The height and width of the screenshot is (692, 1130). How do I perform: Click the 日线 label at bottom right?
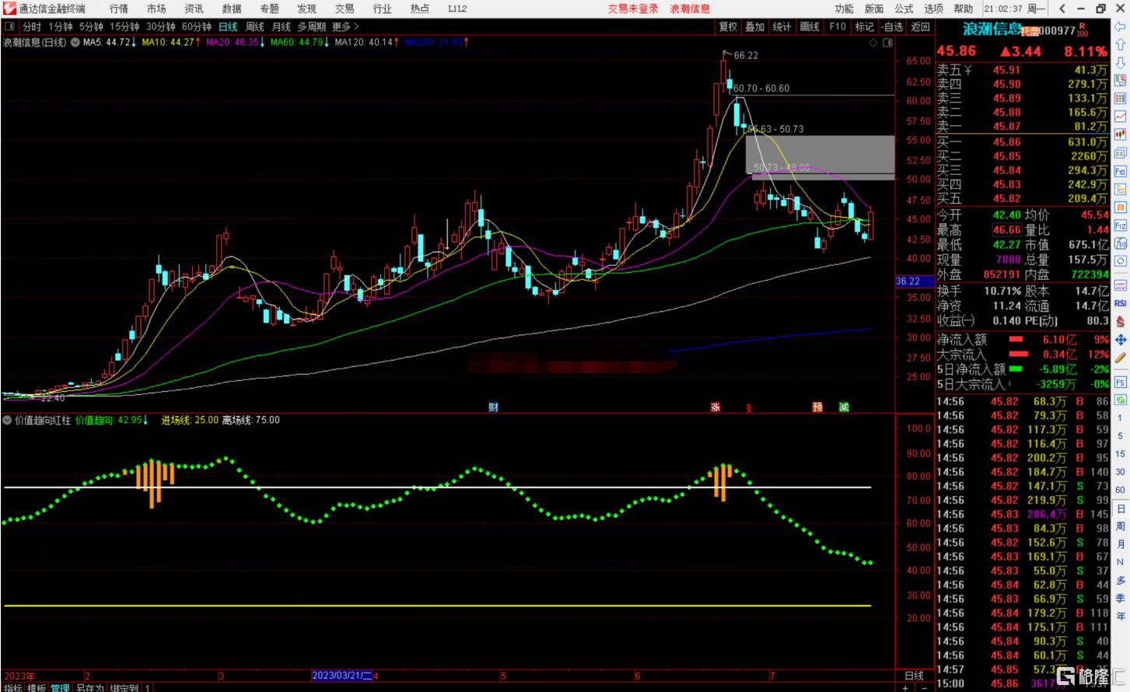pyautogui.click(x=914, y=676)
